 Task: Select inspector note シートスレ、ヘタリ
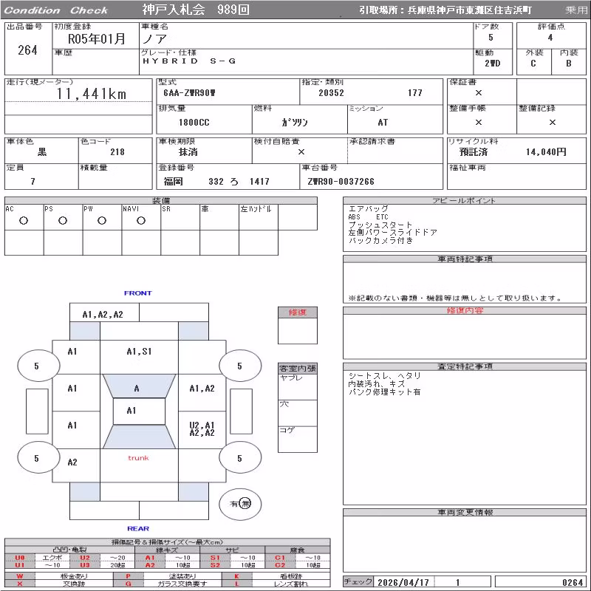(x=384, y=376)
